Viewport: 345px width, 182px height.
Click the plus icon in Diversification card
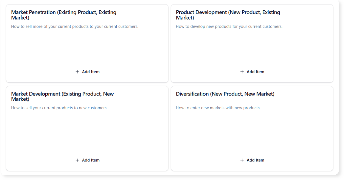(242, 160)
